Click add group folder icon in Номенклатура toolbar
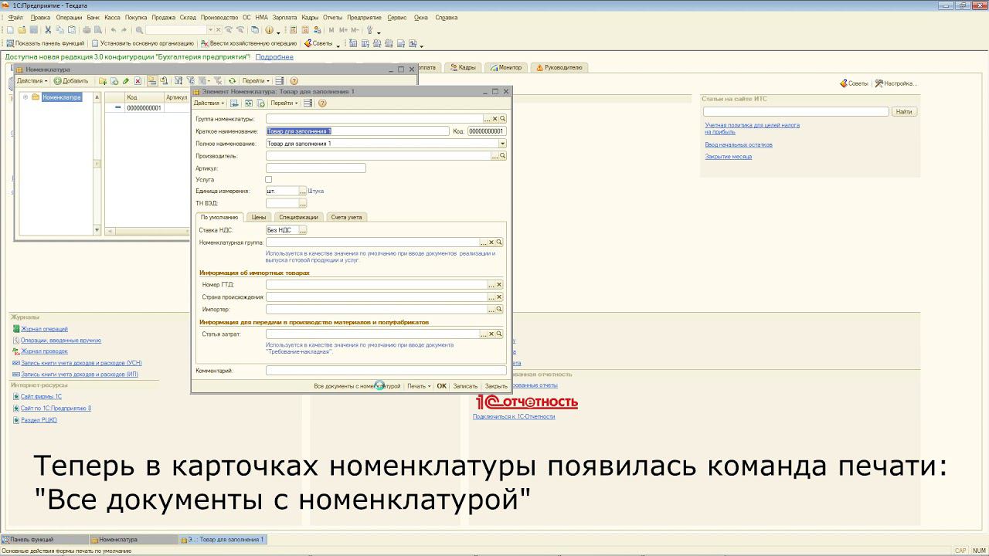Screen dimensions: 989x556 [x=103, y=80]
